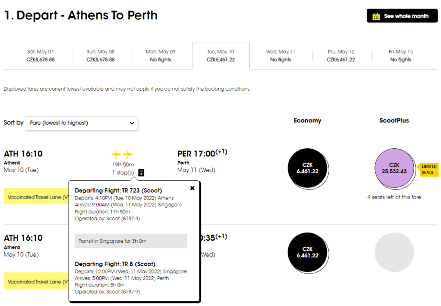Select the Tue, May 10 date tab

[220, 56]
